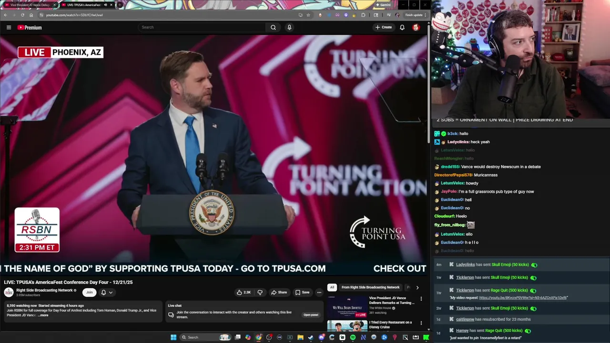Open Hamey username in event list
The height and width of the screenshot is (343, 610).
tap(462, 331)
